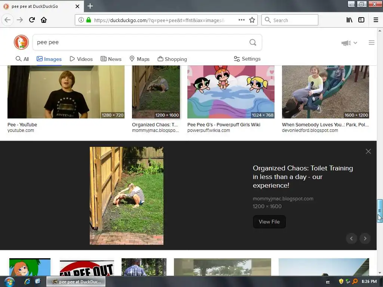
Task: Click the search magnifier in DuckDuckGo box
Action: click(253, 43)
